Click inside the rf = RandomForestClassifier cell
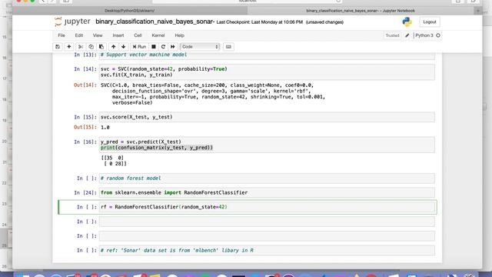This screenshot has height=277, width=492. click(x=267, y=207)
